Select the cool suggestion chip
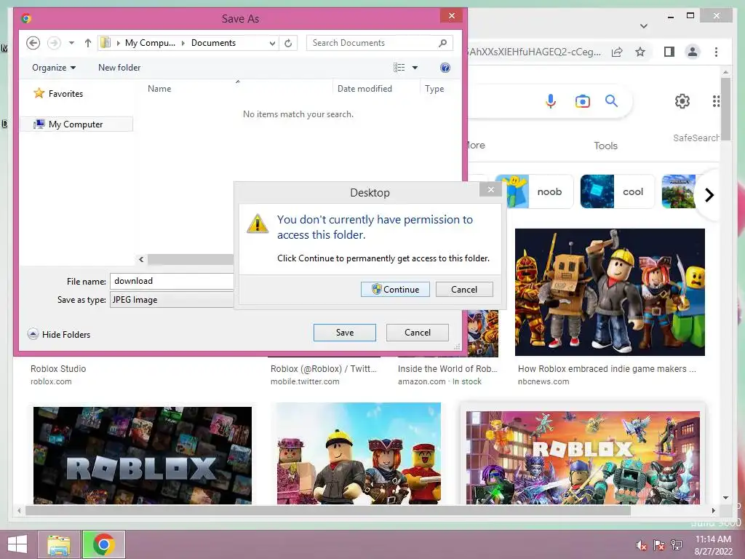Viewport: 745px width, 559px height. [x=617, y=191]
